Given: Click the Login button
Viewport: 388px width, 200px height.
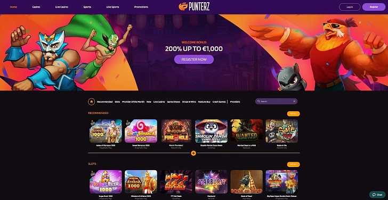Looking at the screenshot, I should coord(350,7).
